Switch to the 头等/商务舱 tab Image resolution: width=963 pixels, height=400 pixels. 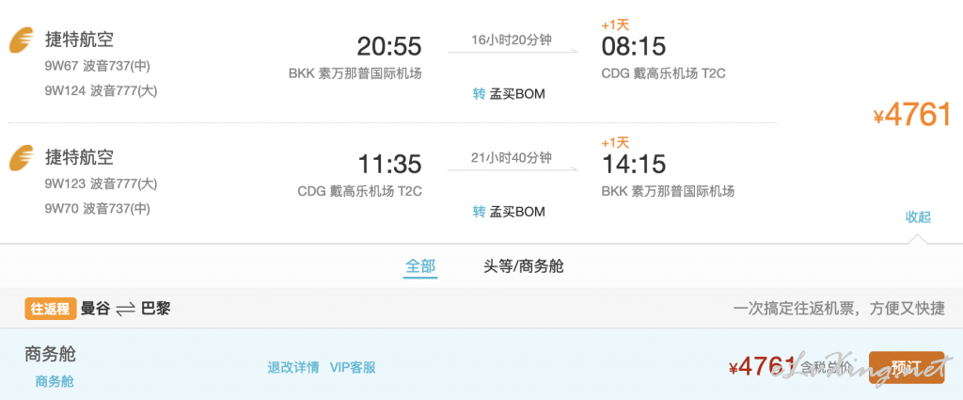(523, 266)
